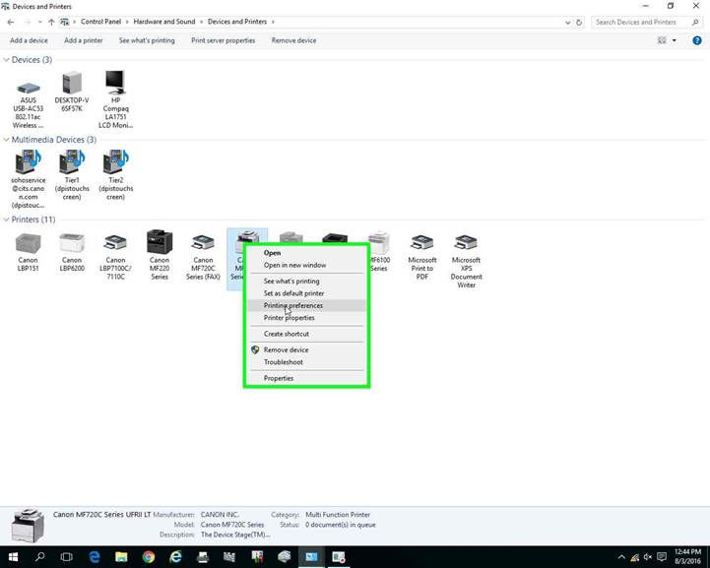Open File Explorer from taskbar
This screenshot has height=568, width=710.
[x=121, y=557]
